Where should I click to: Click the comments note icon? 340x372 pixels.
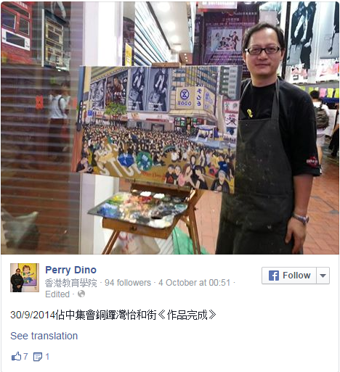[x=38, y=357]
